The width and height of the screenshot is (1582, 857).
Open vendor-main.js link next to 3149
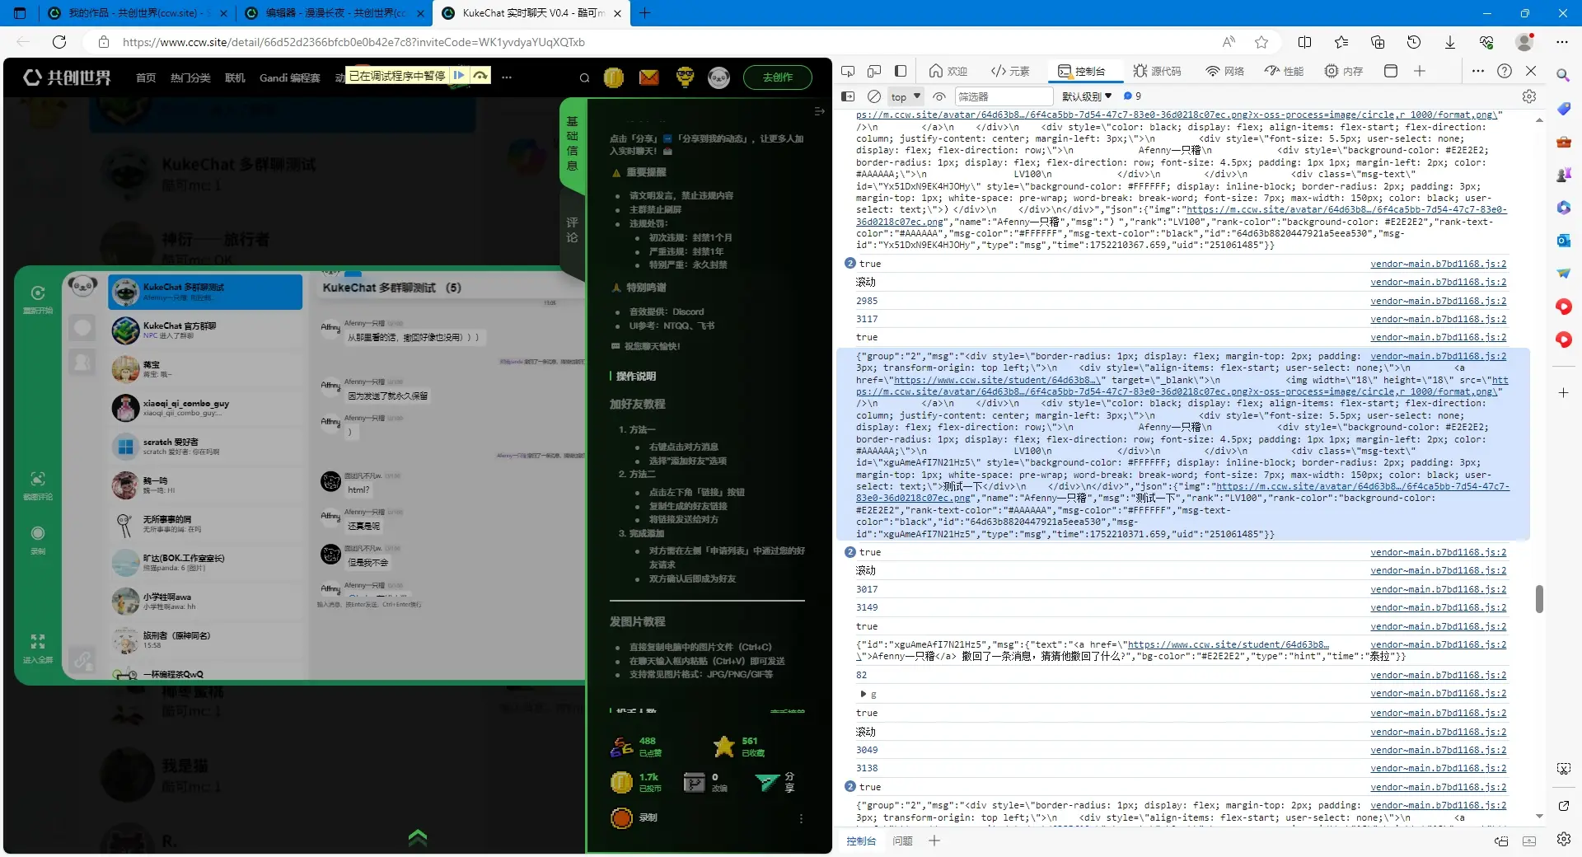point(1438,607)
